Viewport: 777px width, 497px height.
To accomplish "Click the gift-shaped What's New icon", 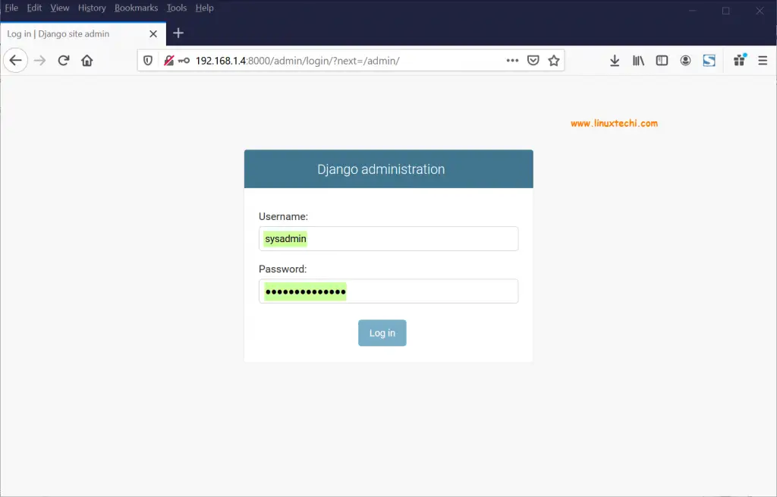I will pyautogui.click(x=739, y=60).
